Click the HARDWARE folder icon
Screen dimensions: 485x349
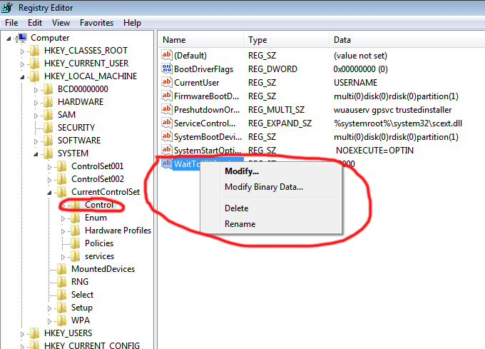click(x=48, y=102)
